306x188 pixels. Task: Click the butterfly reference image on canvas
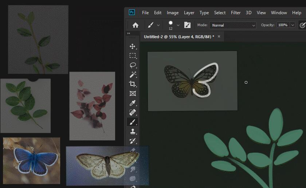[x=193, y=81]
